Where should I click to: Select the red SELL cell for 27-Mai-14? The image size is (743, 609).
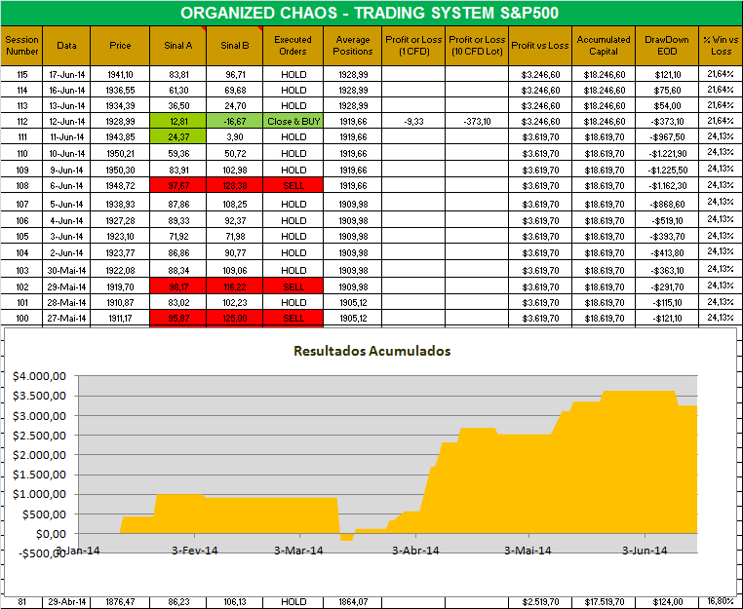pos(293,319)
